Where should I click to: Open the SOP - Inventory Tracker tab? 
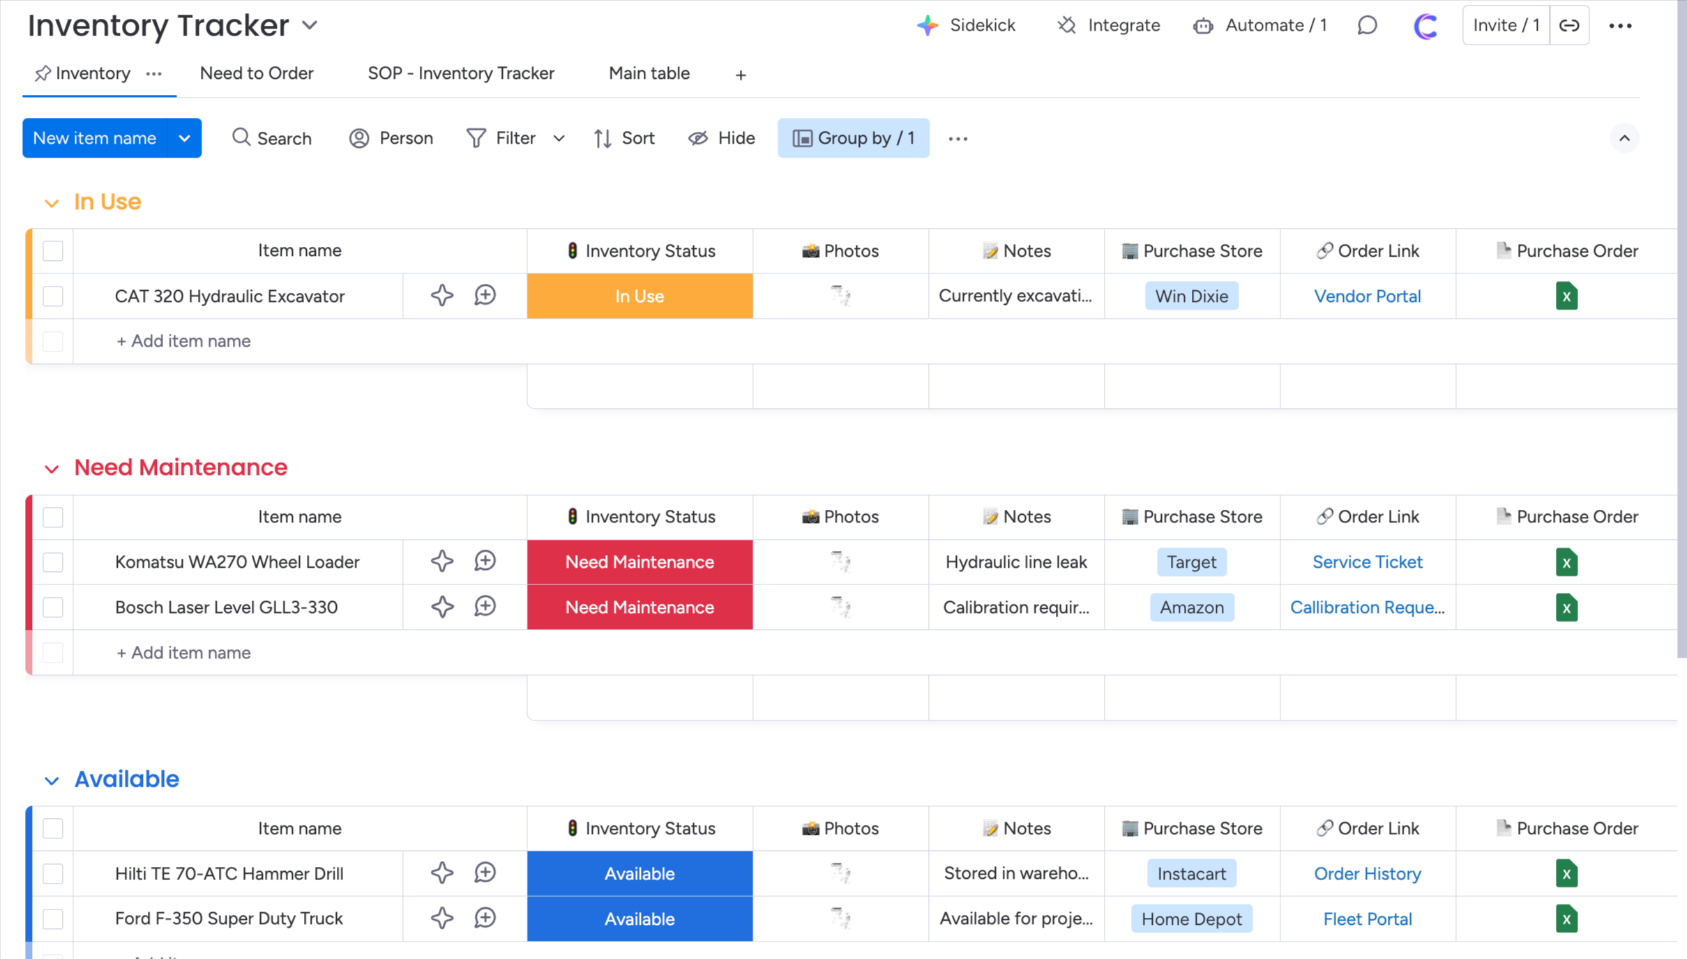pyautogui.click(x=461, y=73)
